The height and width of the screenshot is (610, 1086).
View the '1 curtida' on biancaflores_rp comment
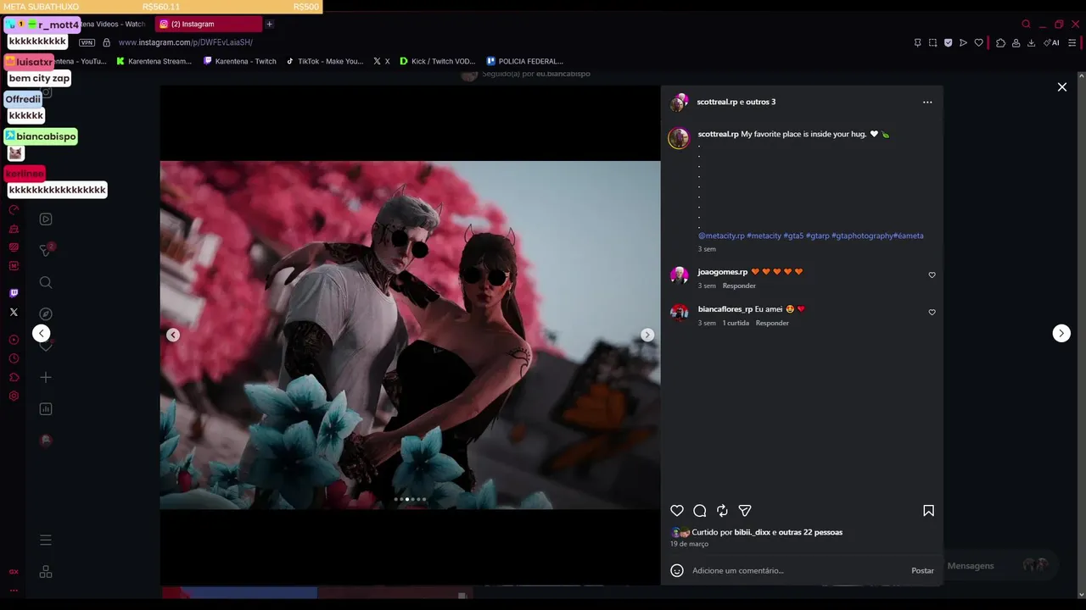click(736, 323)
